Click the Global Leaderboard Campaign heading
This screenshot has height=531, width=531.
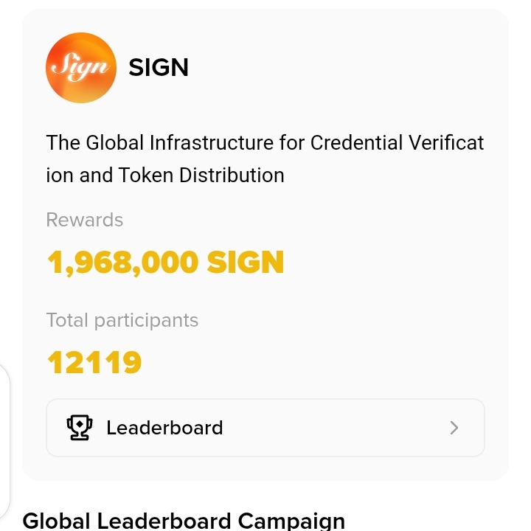[184, 521]
